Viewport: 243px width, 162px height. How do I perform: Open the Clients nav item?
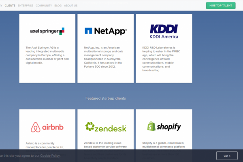pyautogui.click(x=10, y=6)
